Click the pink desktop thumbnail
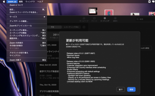This screenshot has height=96, width=155. (109, 13)
